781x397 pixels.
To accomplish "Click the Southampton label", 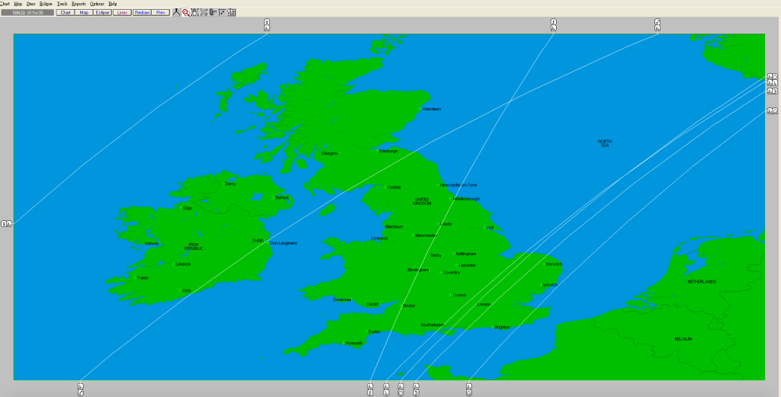I will [x=432, y=325].
